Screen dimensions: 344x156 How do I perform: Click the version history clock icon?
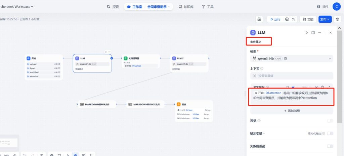337,19
